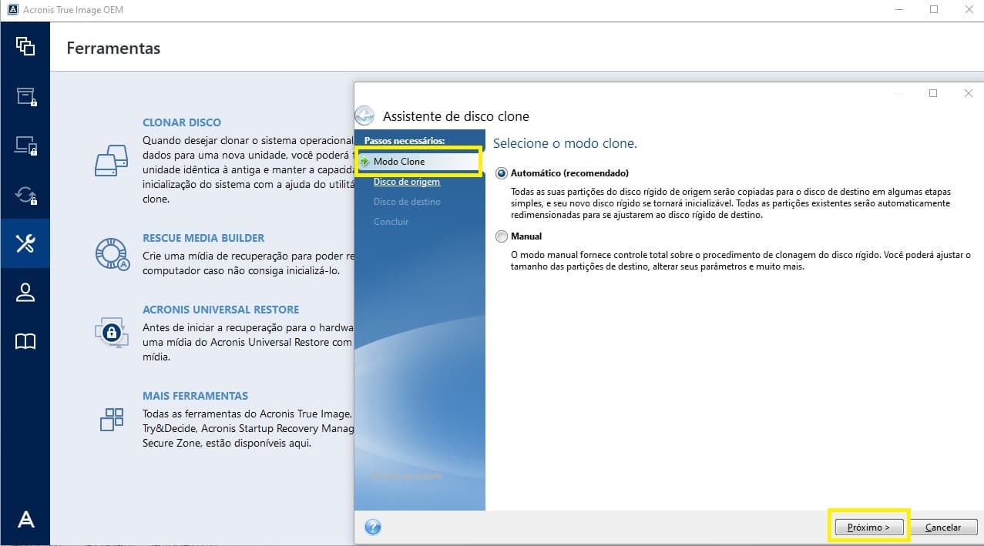The width and height of the screenshot is (984, 546).
Task: Click the Acronis Universal Restore icon
Action: click(113, 331)
